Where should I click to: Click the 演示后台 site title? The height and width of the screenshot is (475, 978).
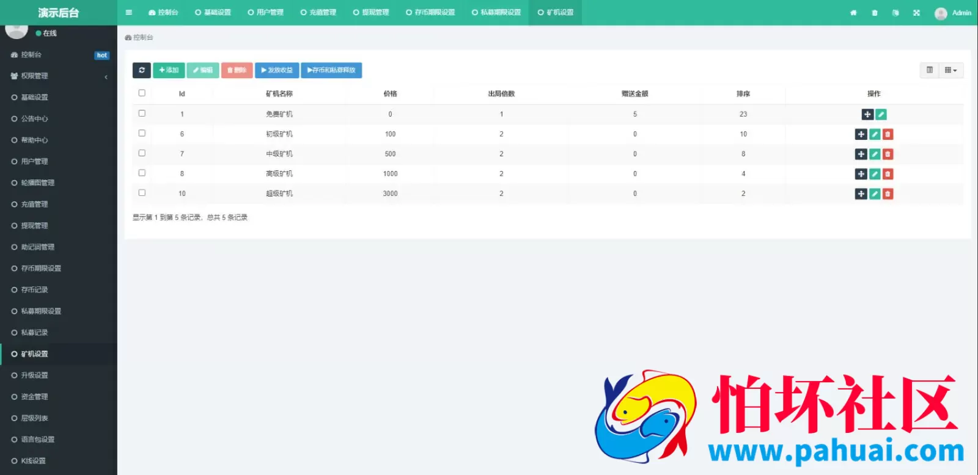click(59, 13)
